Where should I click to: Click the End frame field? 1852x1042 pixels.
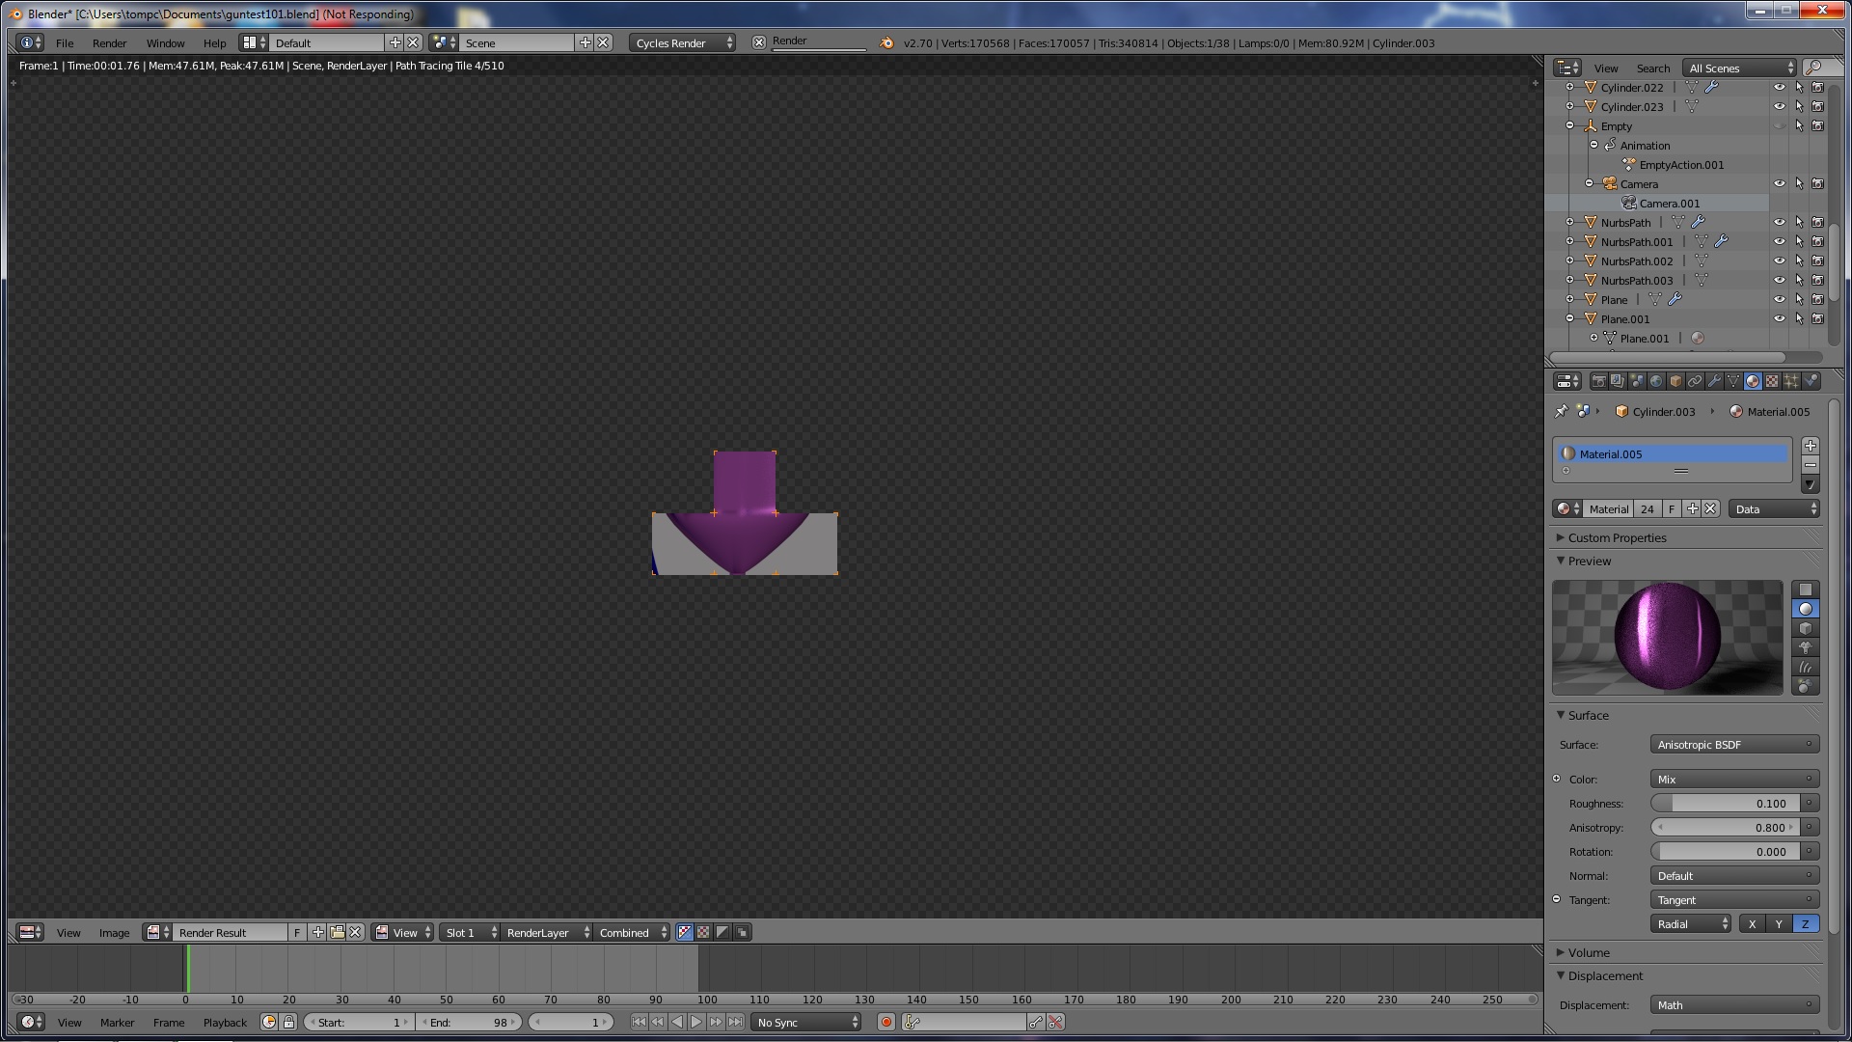click(469, 1022)
